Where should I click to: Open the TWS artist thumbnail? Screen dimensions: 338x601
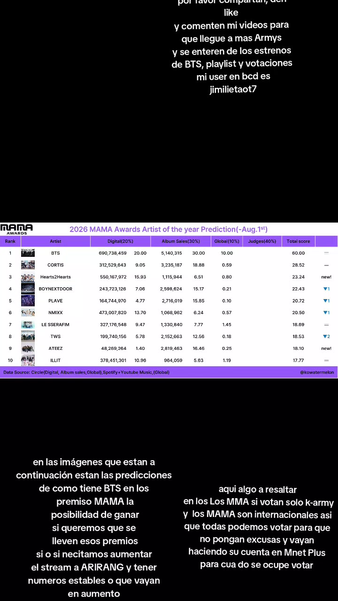[x=28, y=337]
